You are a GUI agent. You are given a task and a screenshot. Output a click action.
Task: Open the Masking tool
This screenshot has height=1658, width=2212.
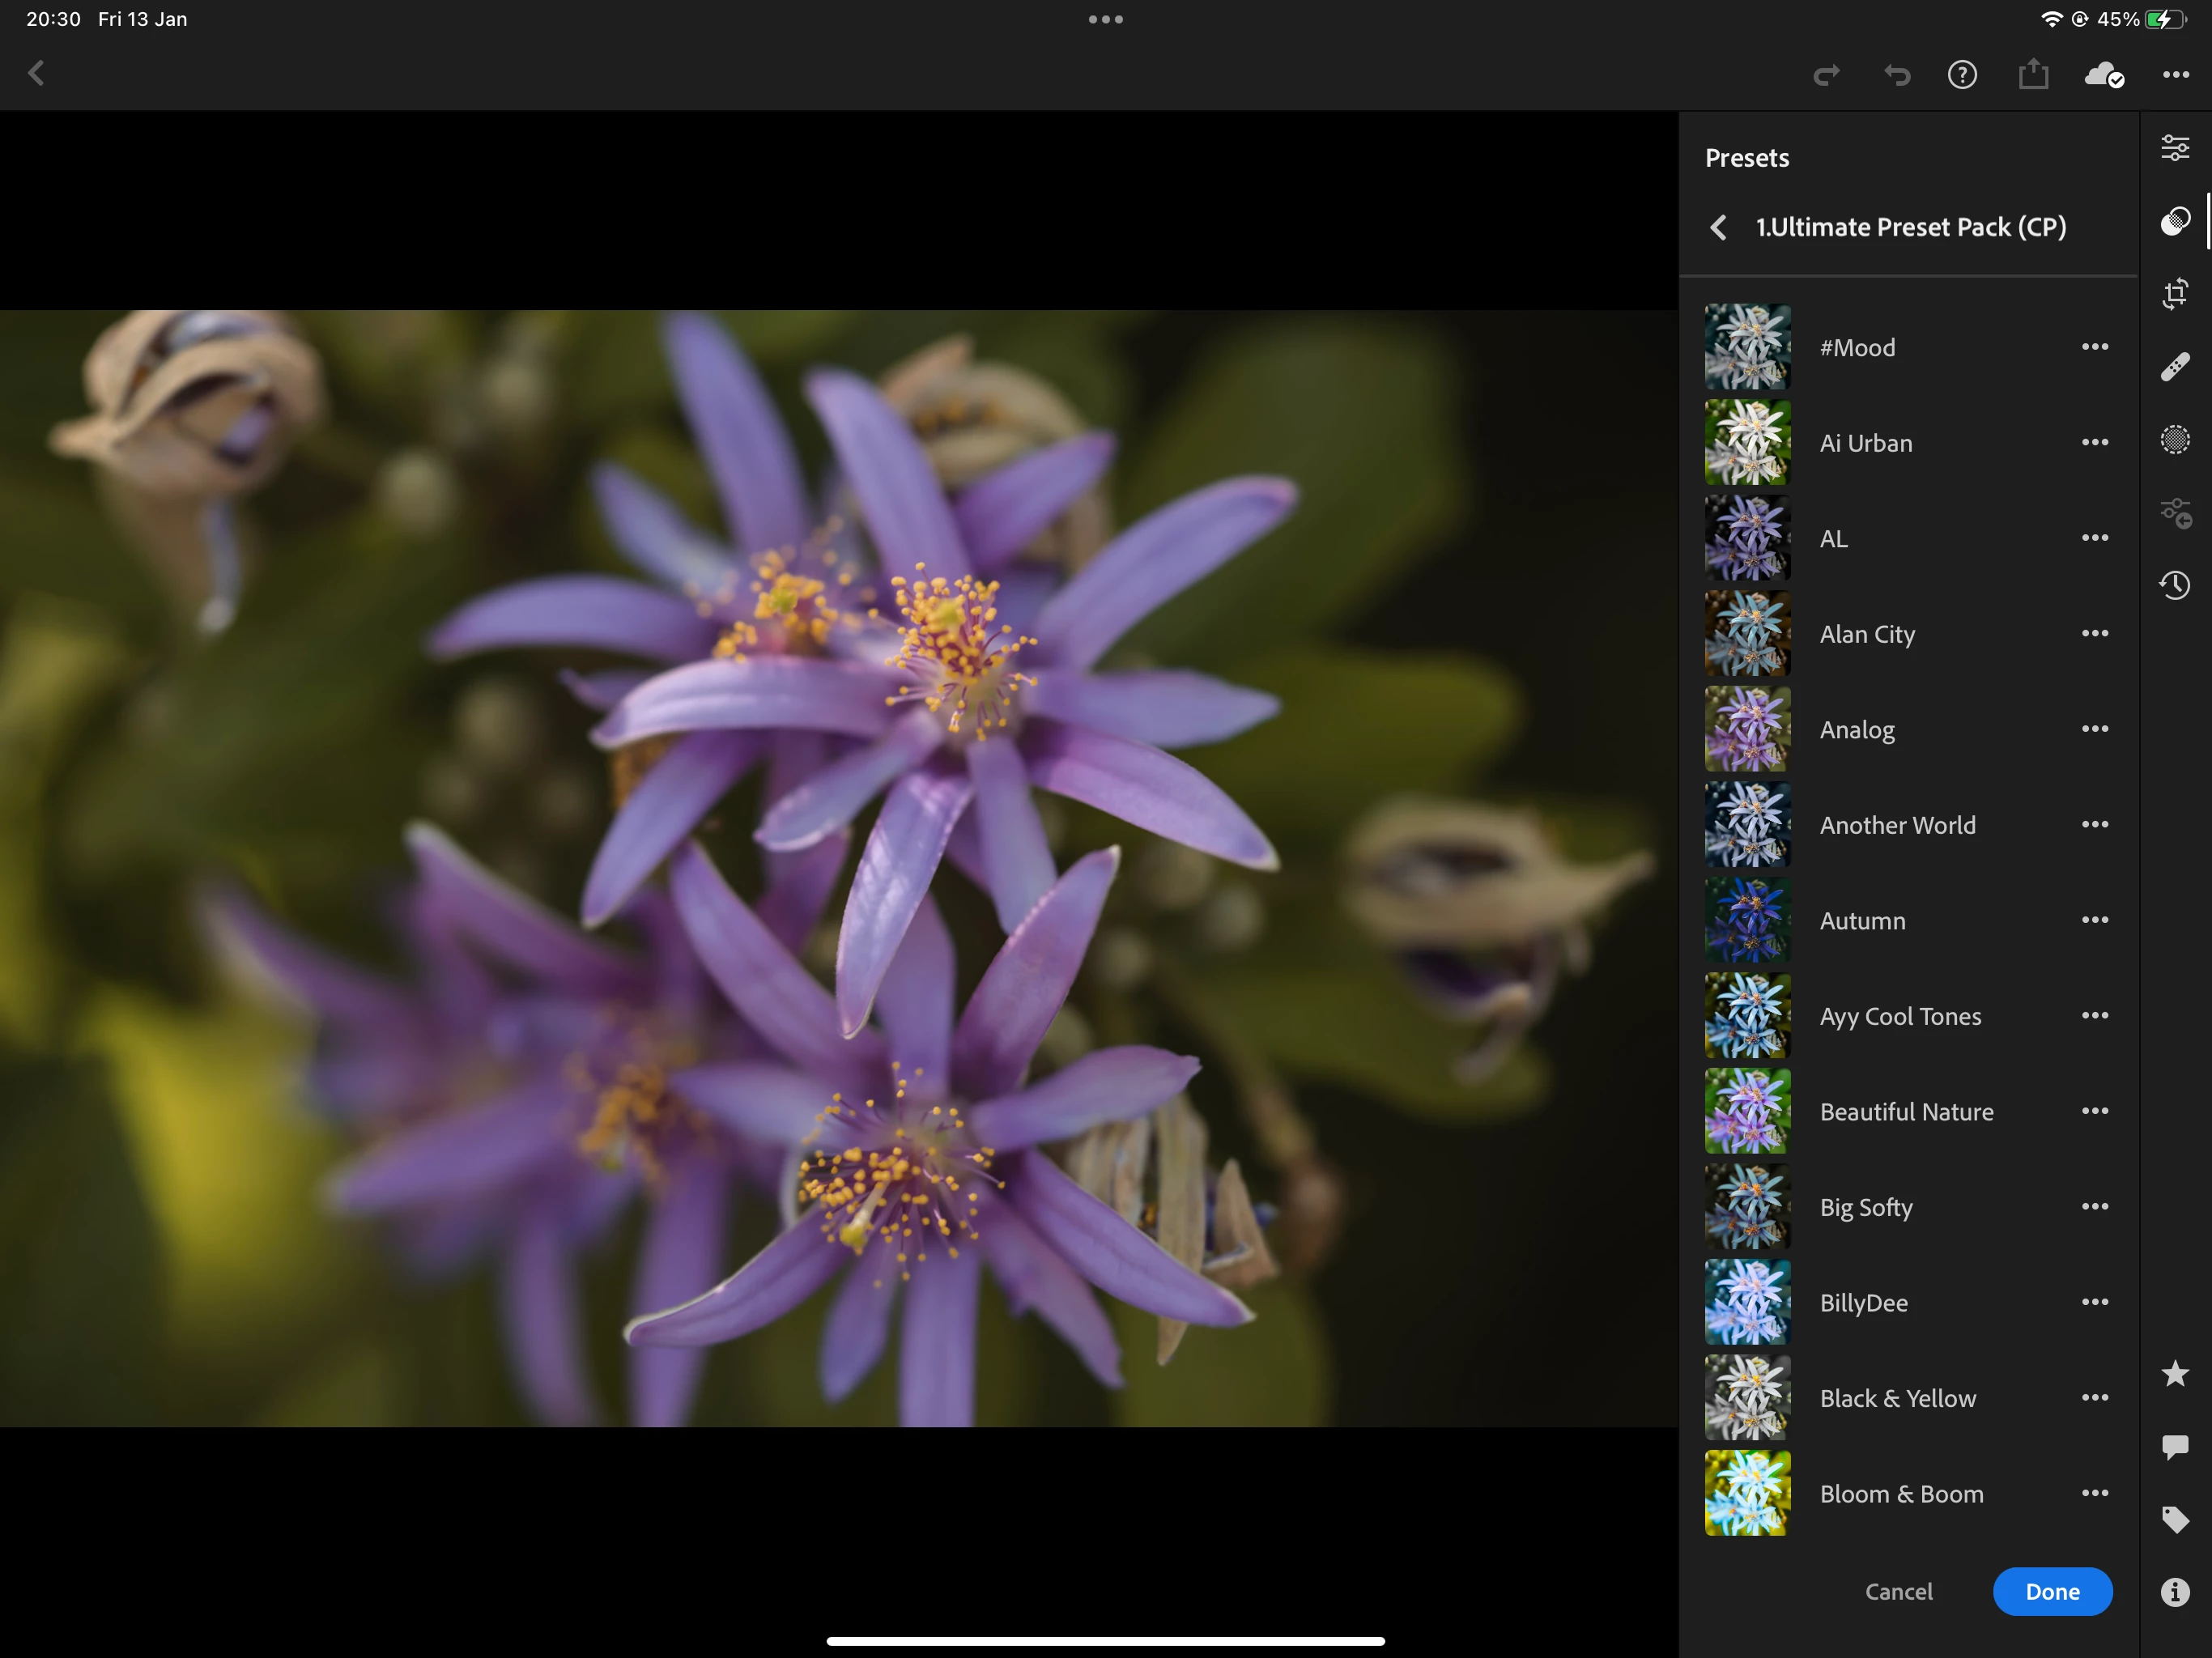[x=2174, y=440]
